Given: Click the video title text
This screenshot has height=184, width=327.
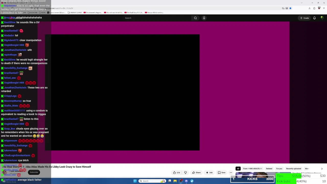Looking at the screenshot, I should pyautogui.click(x=46, y=167).
